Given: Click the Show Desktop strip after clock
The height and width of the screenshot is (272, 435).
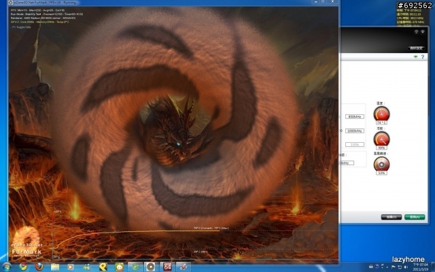Looking at the screenshot, I should pyautogui.click(x=433, y=267).
